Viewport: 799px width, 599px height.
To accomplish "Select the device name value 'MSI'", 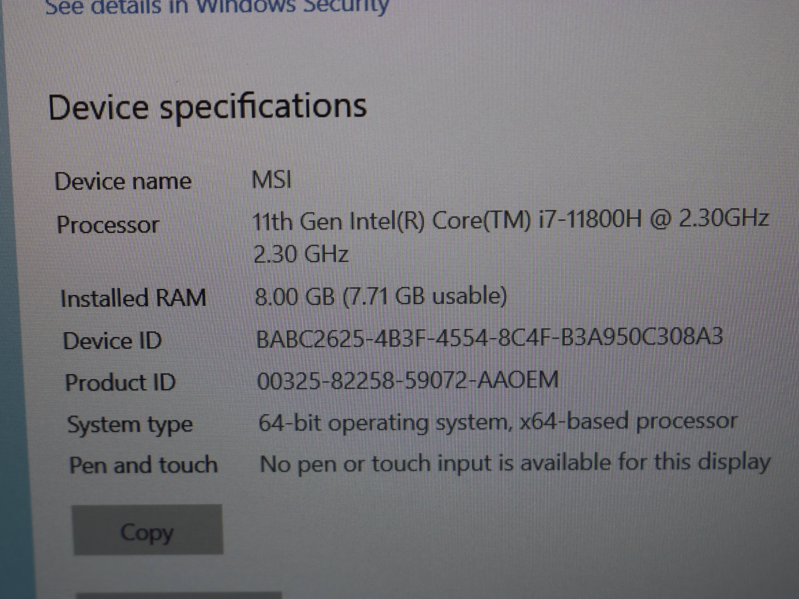I will (272, 180).
